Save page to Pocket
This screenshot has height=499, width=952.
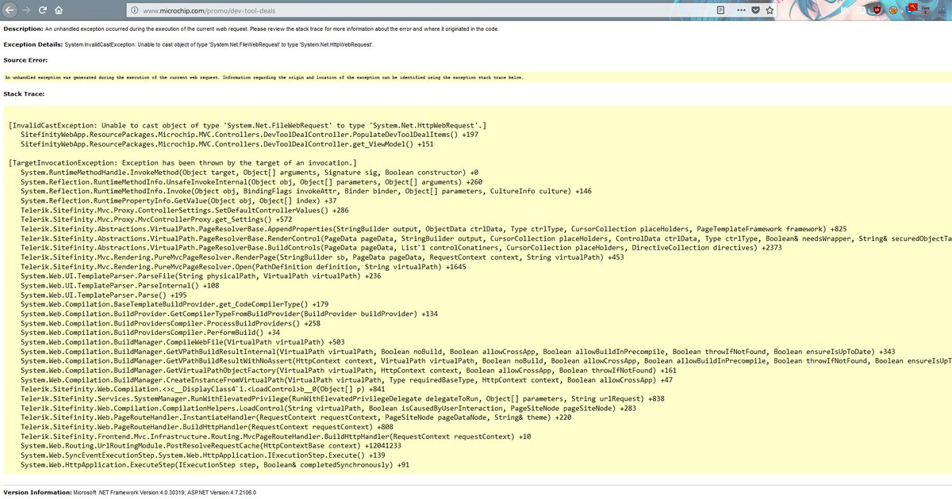pyautogui.click(x=754, y=11)
